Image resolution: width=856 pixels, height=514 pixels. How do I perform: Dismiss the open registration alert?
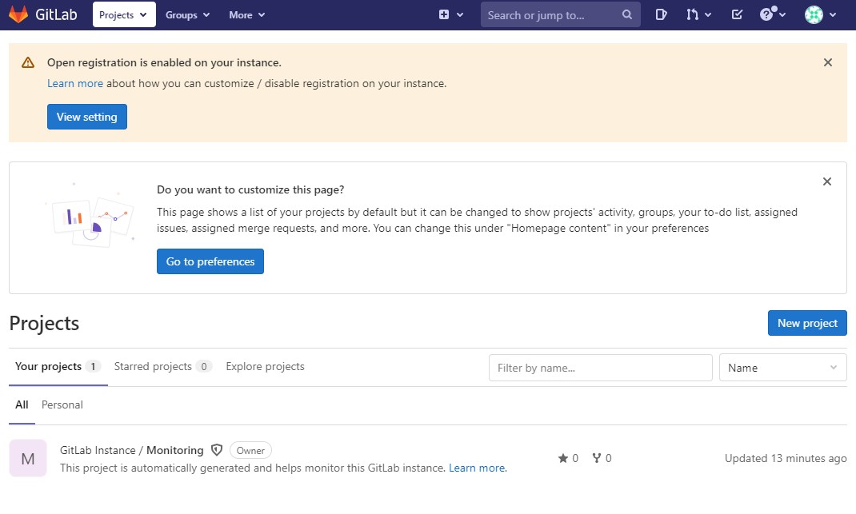coord(828,62)
